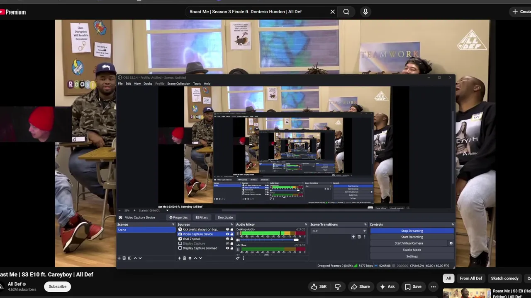This screenshot has width=531, height=298.
Task: Select the Scene item in Scenes list
Action: (146, 230)
